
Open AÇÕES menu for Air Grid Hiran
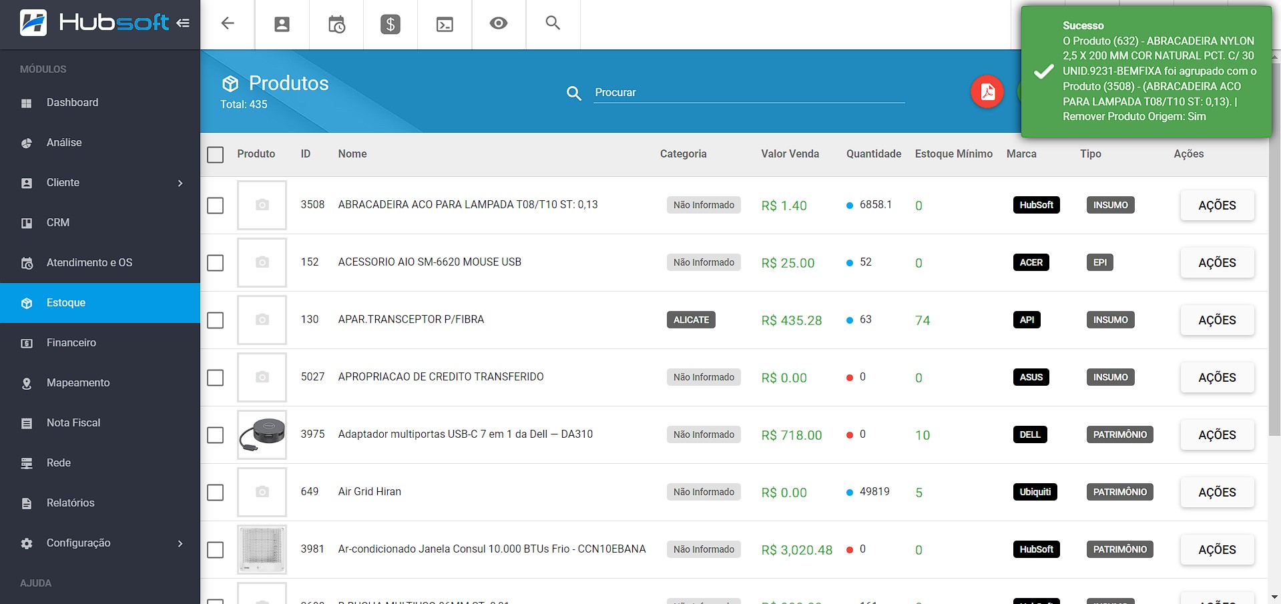(1217, 493)
